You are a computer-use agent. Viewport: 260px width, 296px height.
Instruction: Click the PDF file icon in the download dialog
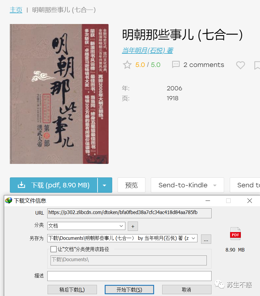235,234
